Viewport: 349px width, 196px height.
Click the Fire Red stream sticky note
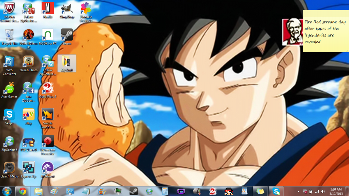pyautogui.click(x=325, y=32)
